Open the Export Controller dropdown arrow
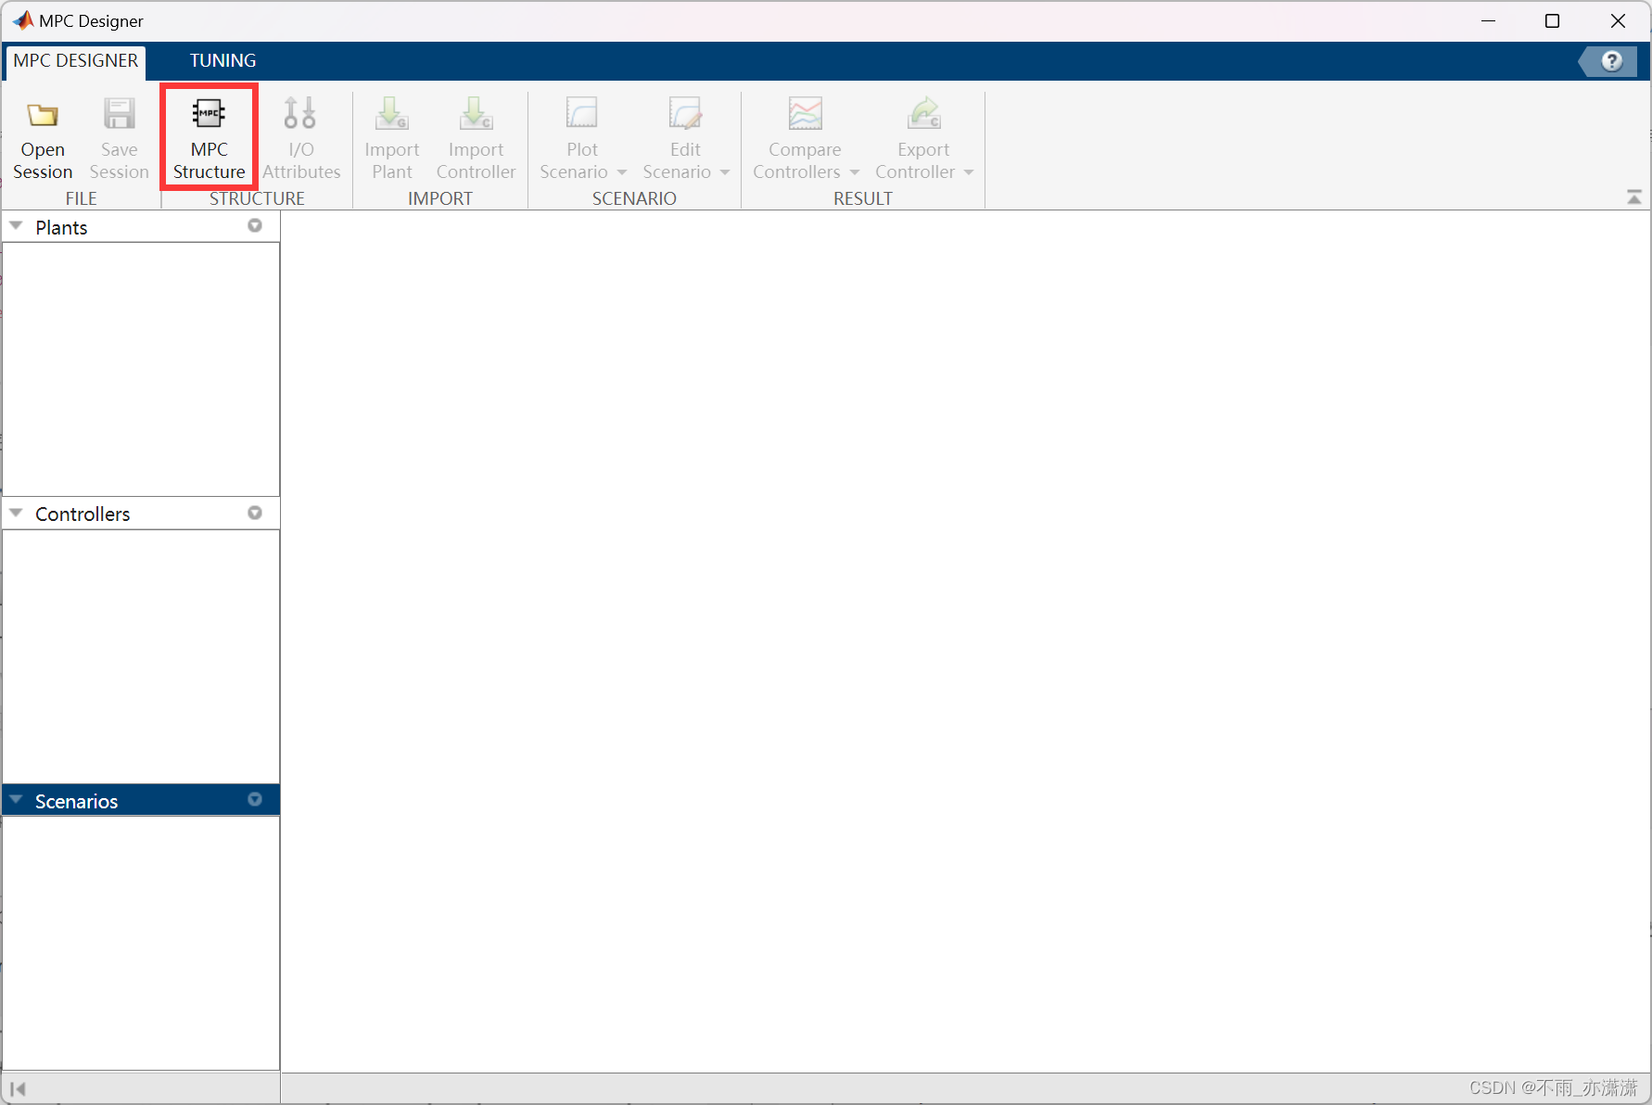This screenshot has width=1652, height=1105. [x=969, y=172]
